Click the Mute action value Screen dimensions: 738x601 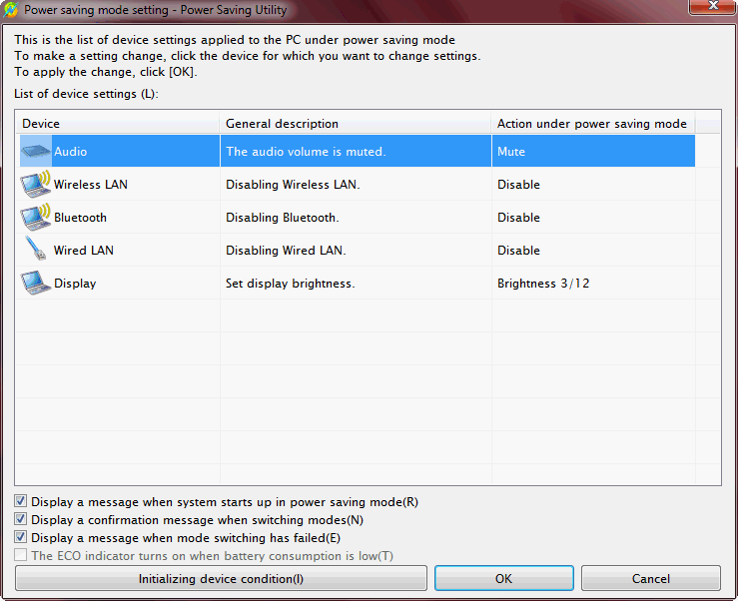coord(511,152)
